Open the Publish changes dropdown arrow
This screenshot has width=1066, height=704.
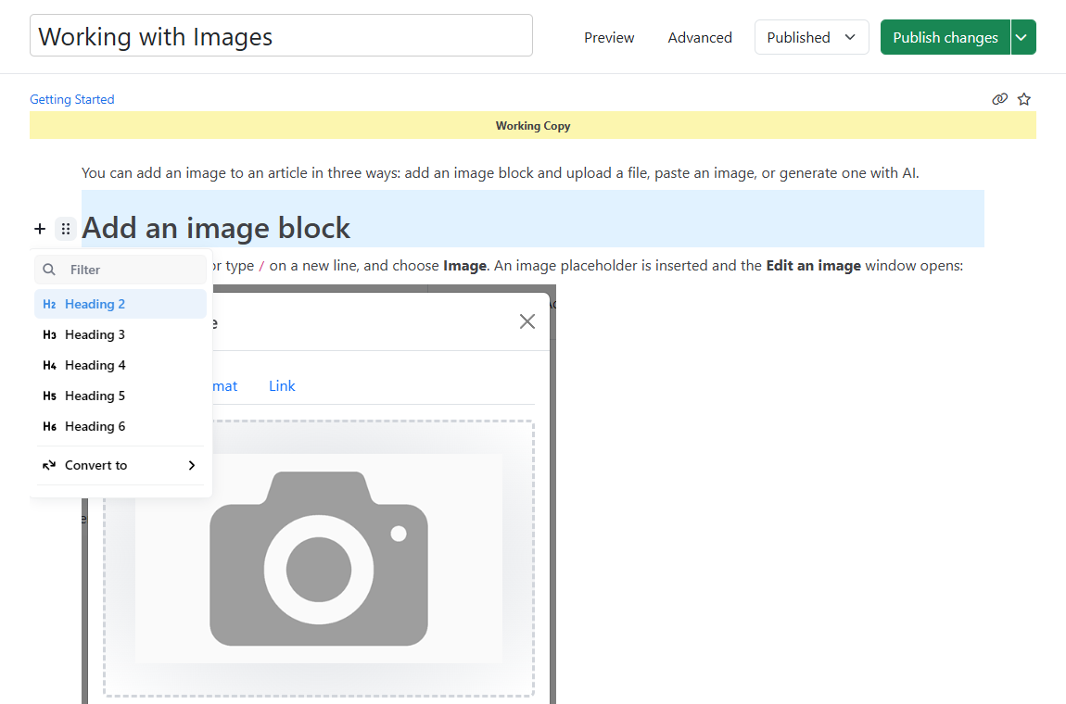[x=1023, y=37]
